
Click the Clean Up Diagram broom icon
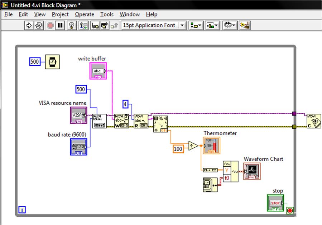[245, 25]
